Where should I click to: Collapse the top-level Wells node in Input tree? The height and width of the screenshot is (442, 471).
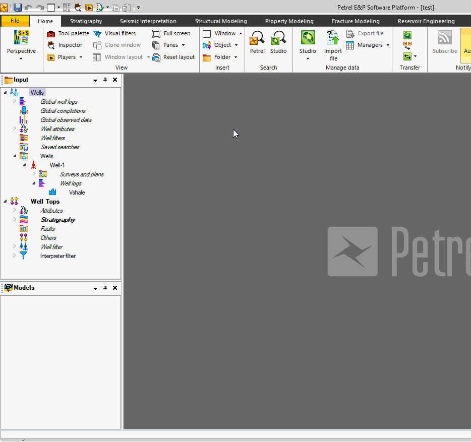[x=5, y=93]
